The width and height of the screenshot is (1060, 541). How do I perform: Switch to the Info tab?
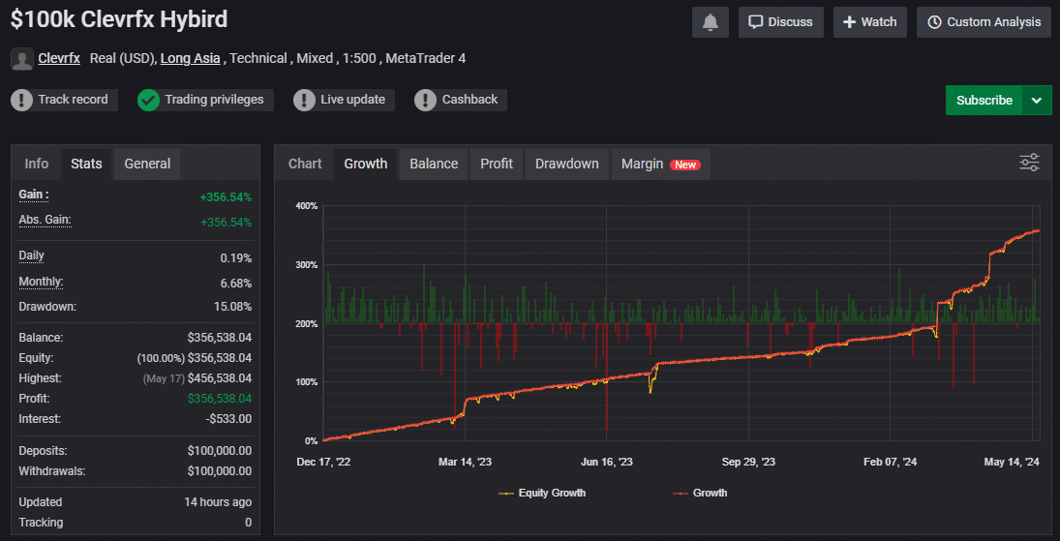click(x=37, y=164)
